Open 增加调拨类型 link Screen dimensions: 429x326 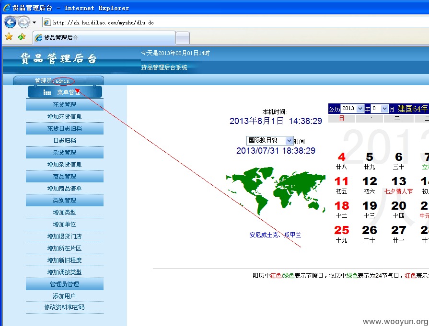65,272
